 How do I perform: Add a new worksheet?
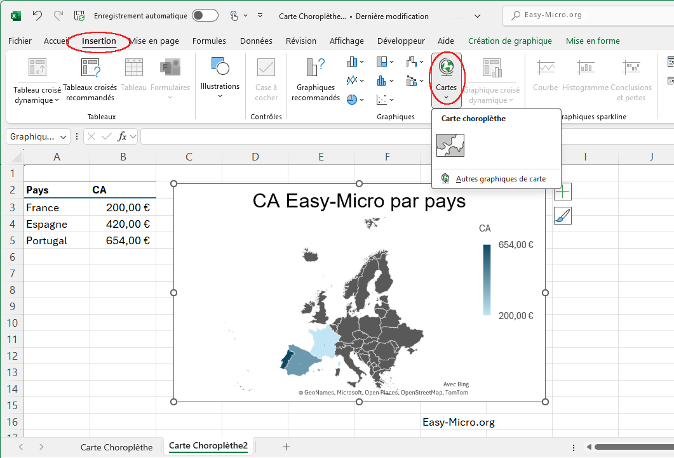[286, 447]
